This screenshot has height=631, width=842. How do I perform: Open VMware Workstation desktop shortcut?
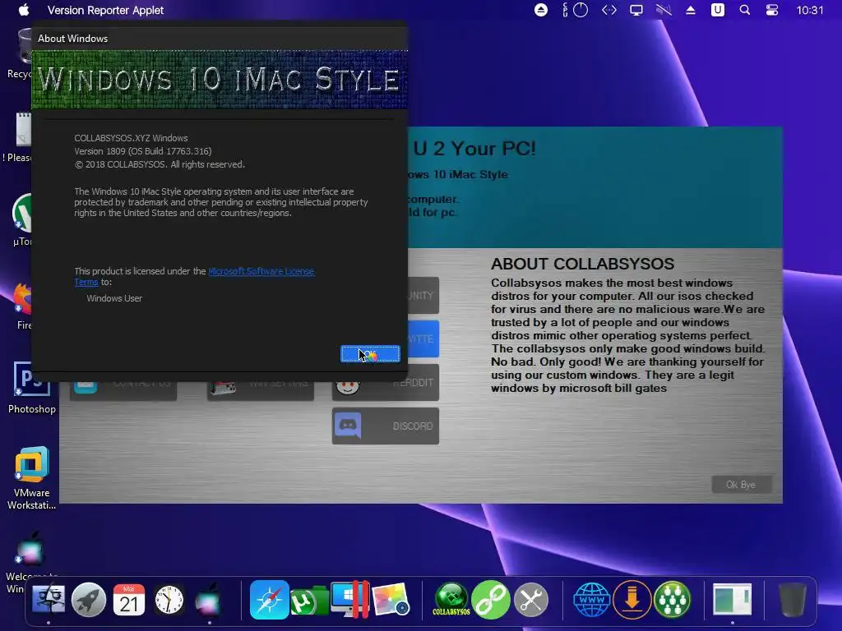pyautogui.click(x=32, y=477)
